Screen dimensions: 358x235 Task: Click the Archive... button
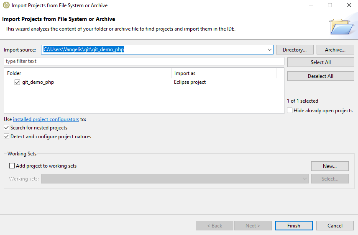coord(335,50)
